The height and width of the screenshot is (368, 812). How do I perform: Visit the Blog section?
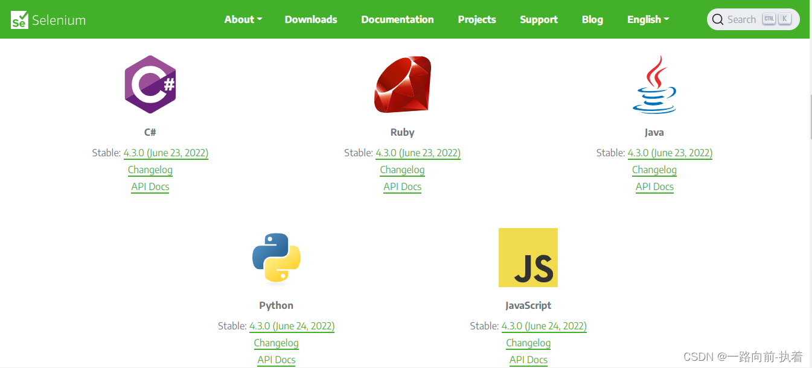(592, 19)
